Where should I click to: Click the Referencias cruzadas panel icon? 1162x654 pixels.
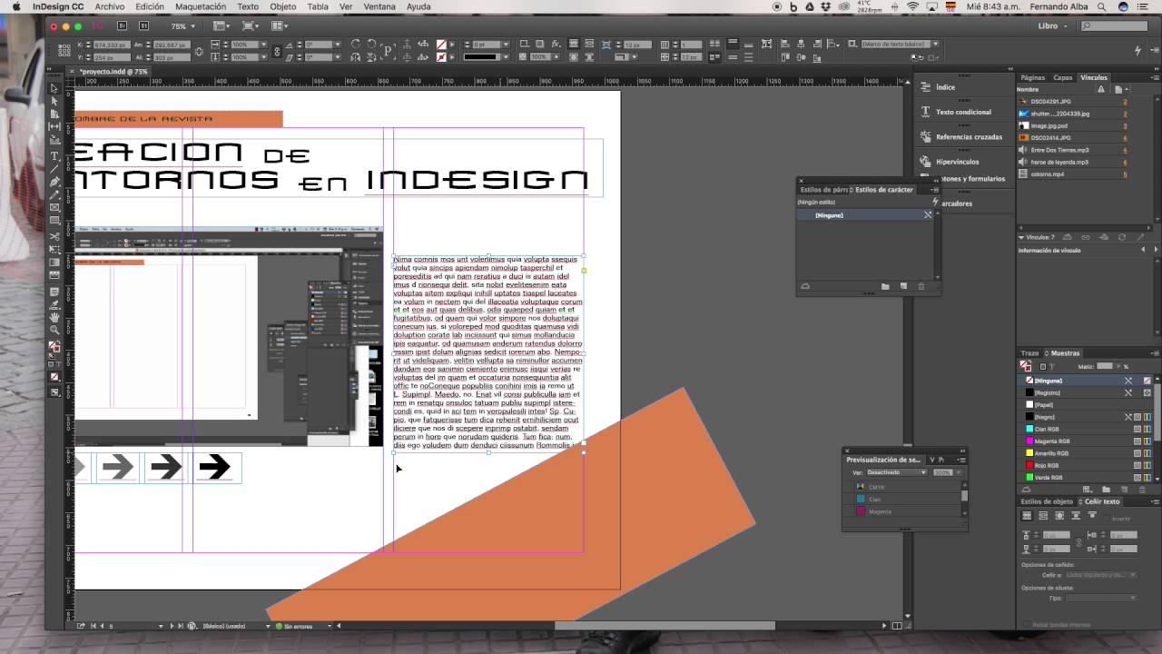point(926,137)
